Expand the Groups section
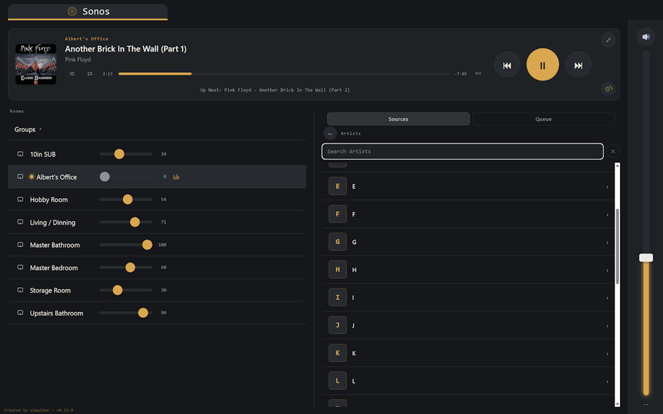 28,129
